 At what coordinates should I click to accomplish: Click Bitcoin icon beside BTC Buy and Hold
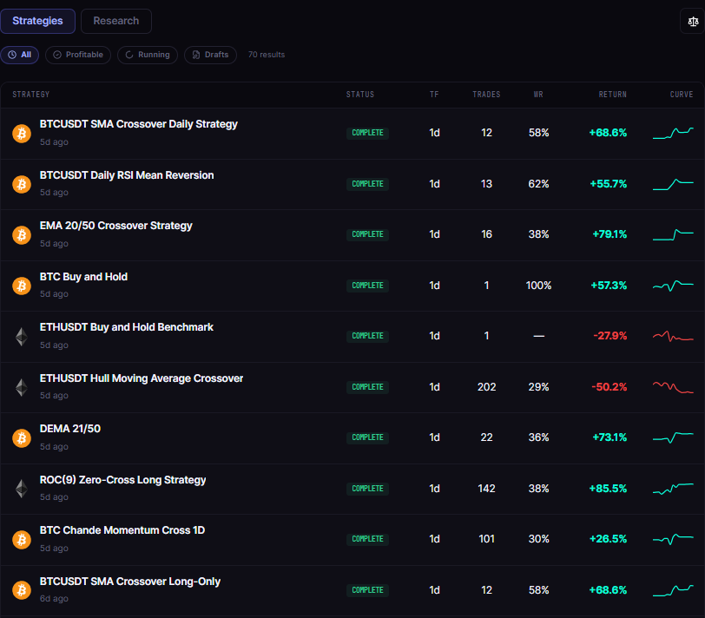coord(22,286)
